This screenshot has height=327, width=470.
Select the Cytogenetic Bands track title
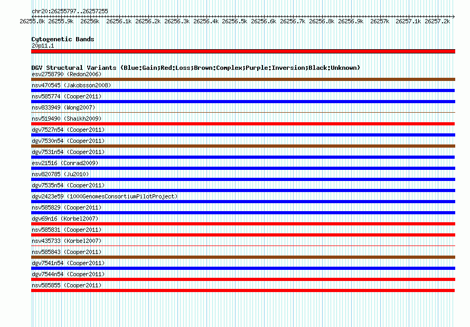pyautogui.click(x=63, y=39)
